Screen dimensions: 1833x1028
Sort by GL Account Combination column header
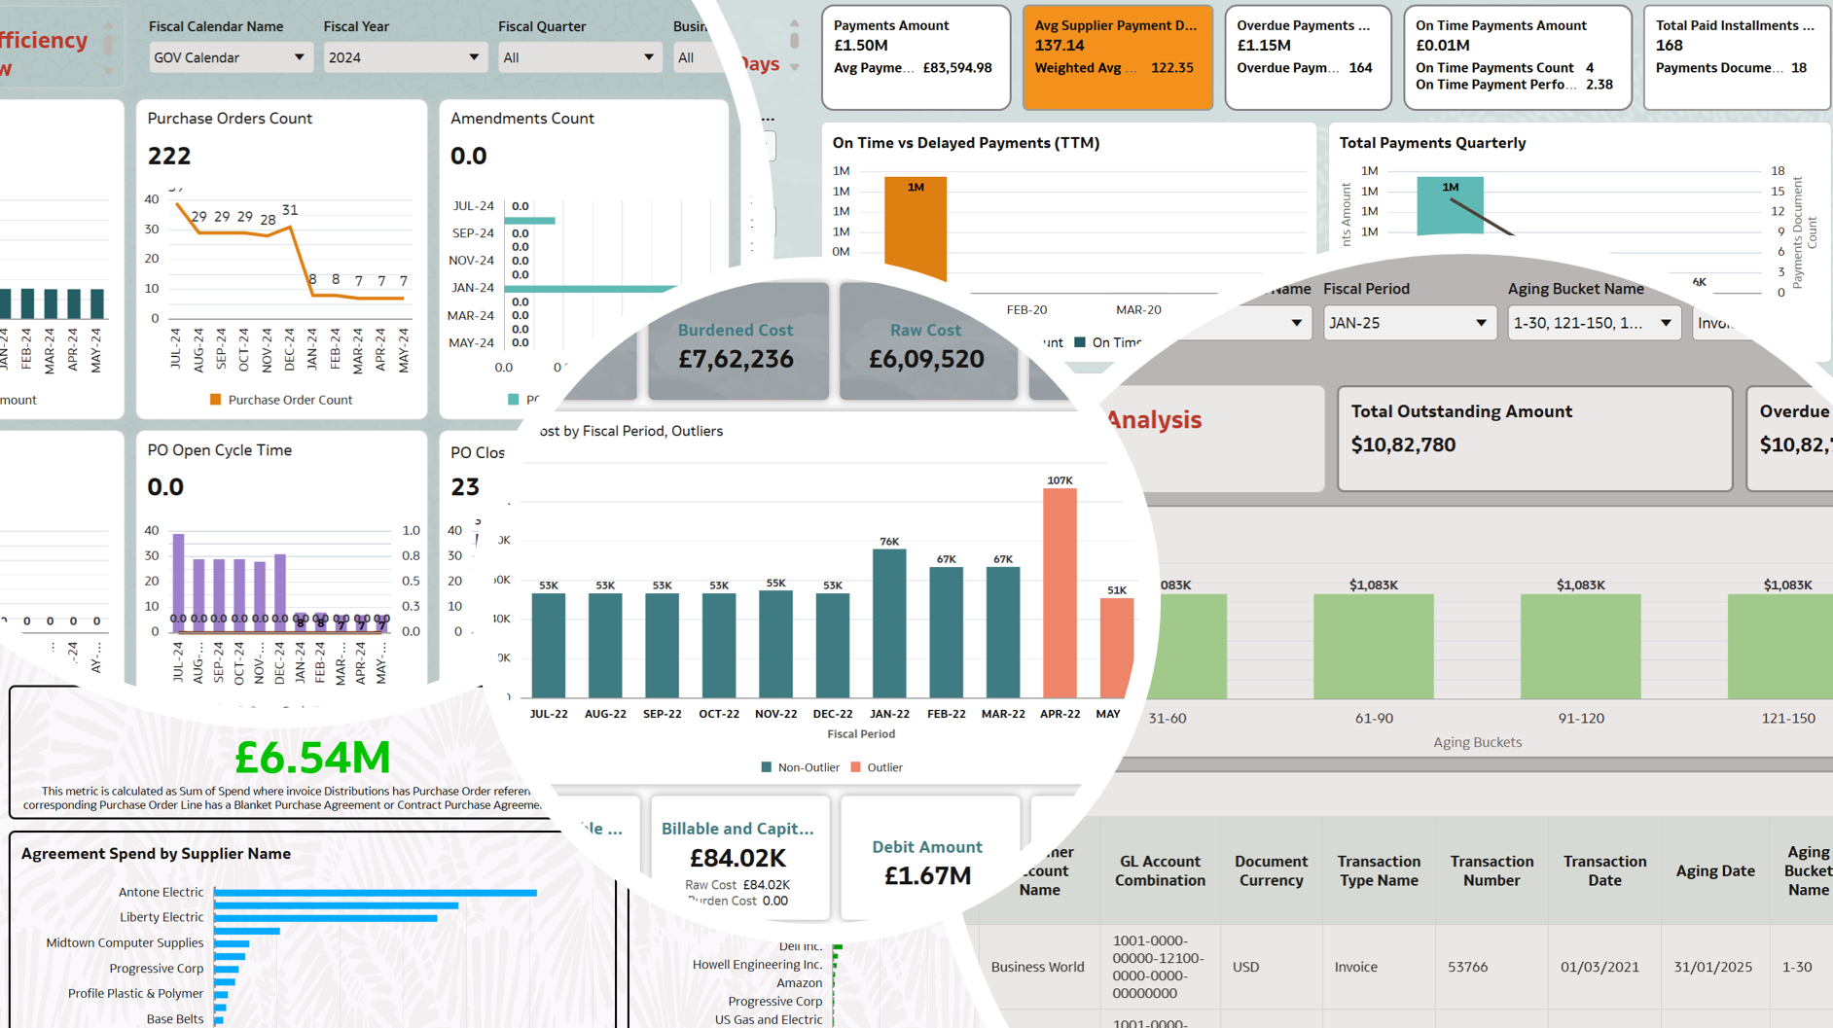(1160, 870)
